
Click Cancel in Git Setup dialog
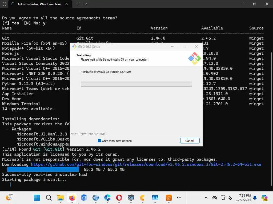[x=190, y=141]
